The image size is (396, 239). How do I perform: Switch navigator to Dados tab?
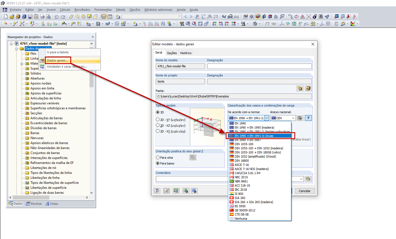pyautogui.click(x=16, y=204)
